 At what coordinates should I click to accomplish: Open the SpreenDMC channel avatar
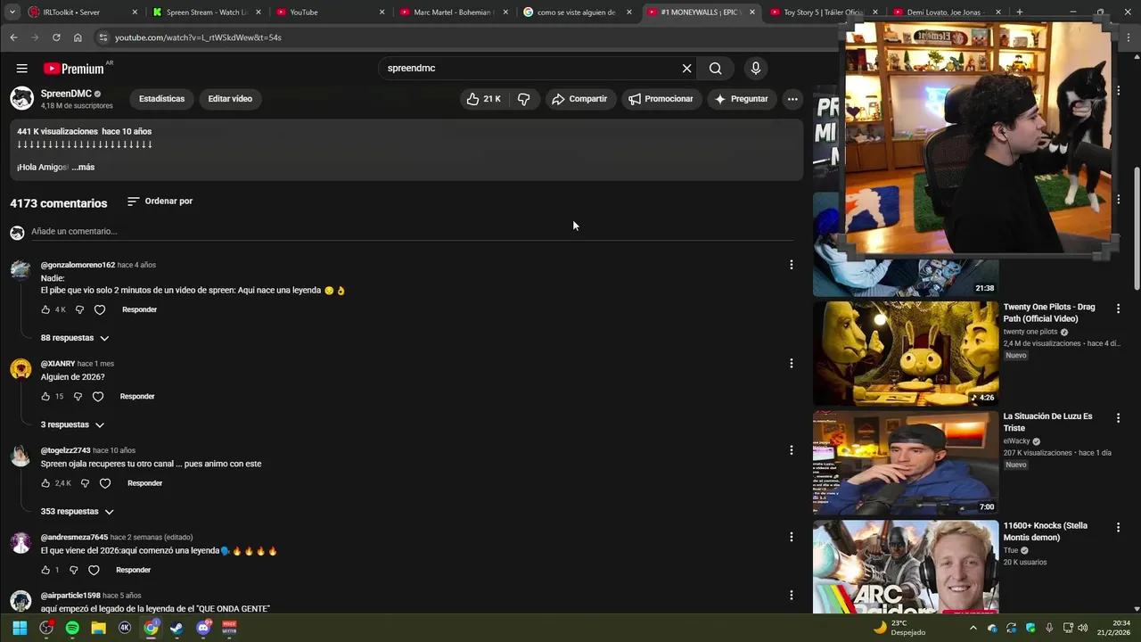pos(22,99)
